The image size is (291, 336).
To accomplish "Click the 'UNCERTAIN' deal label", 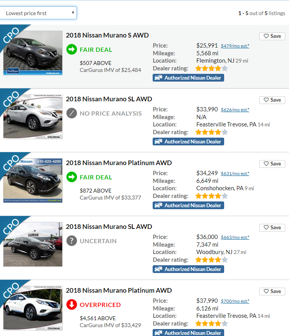I will point(98,241).
